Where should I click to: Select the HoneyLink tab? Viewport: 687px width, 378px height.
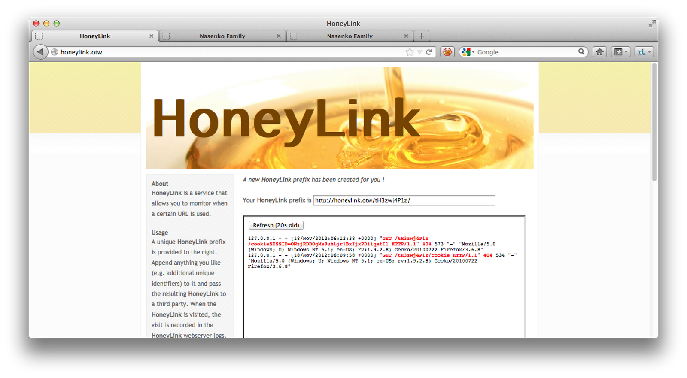click(x=94, y=36)
